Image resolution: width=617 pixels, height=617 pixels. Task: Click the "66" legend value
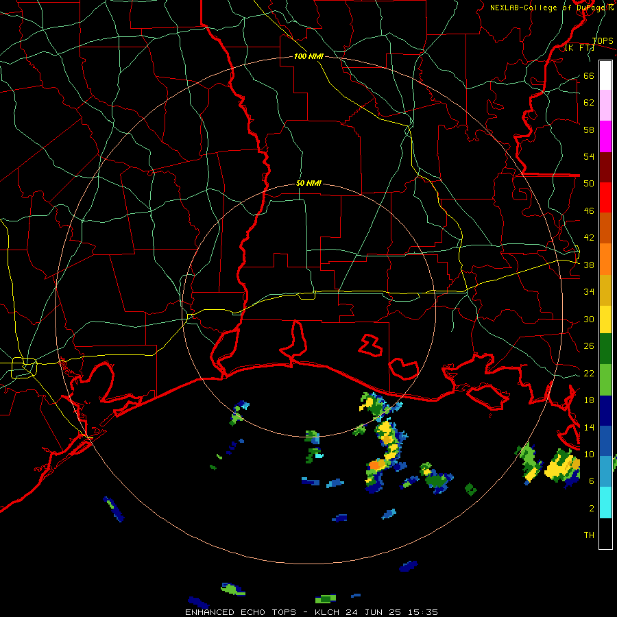point(589,75)
